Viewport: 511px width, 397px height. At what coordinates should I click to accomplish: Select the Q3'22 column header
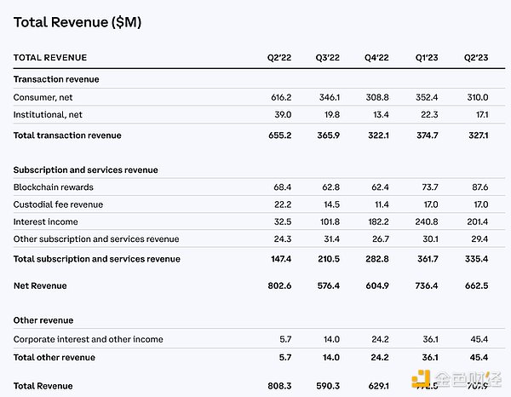tap(328, 58)
